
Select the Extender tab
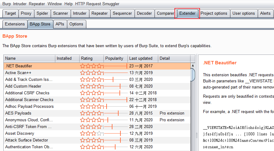pyautogui.click(x=187, y=13)
